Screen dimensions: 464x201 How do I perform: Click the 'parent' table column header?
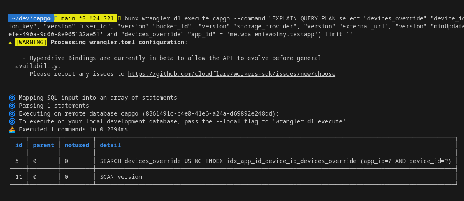[43, 145]
